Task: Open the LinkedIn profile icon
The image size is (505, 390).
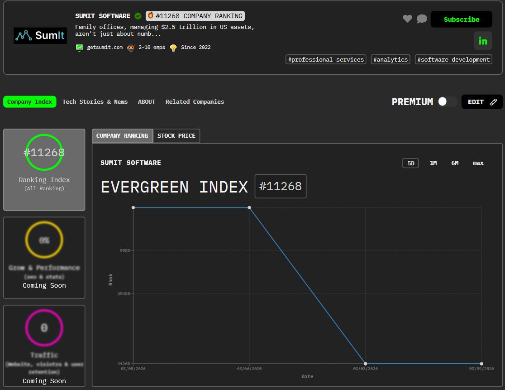Action: (483, 41)
